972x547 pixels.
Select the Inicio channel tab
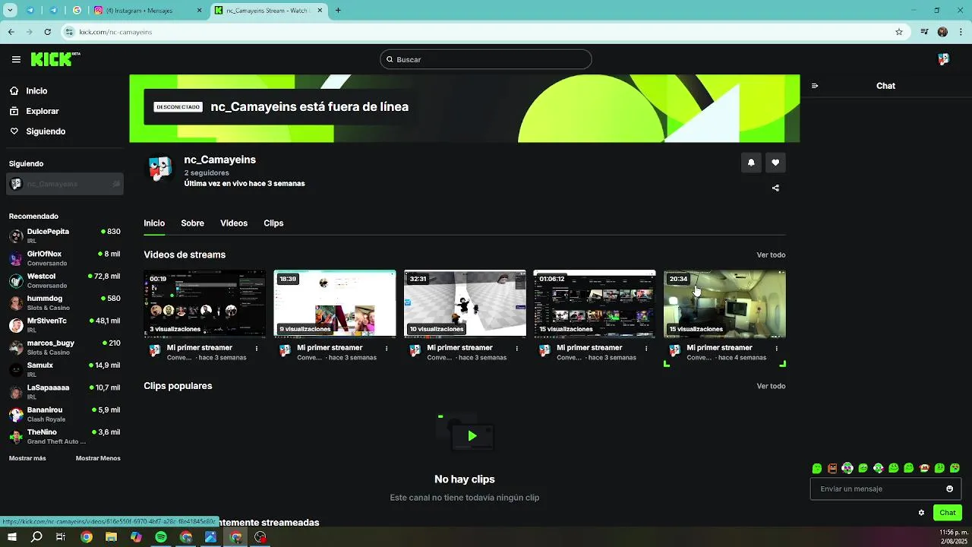(154, 223)
